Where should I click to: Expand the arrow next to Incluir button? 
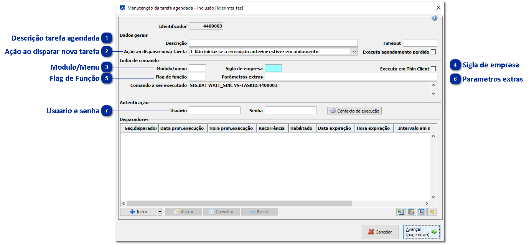(x=160, y=212)
